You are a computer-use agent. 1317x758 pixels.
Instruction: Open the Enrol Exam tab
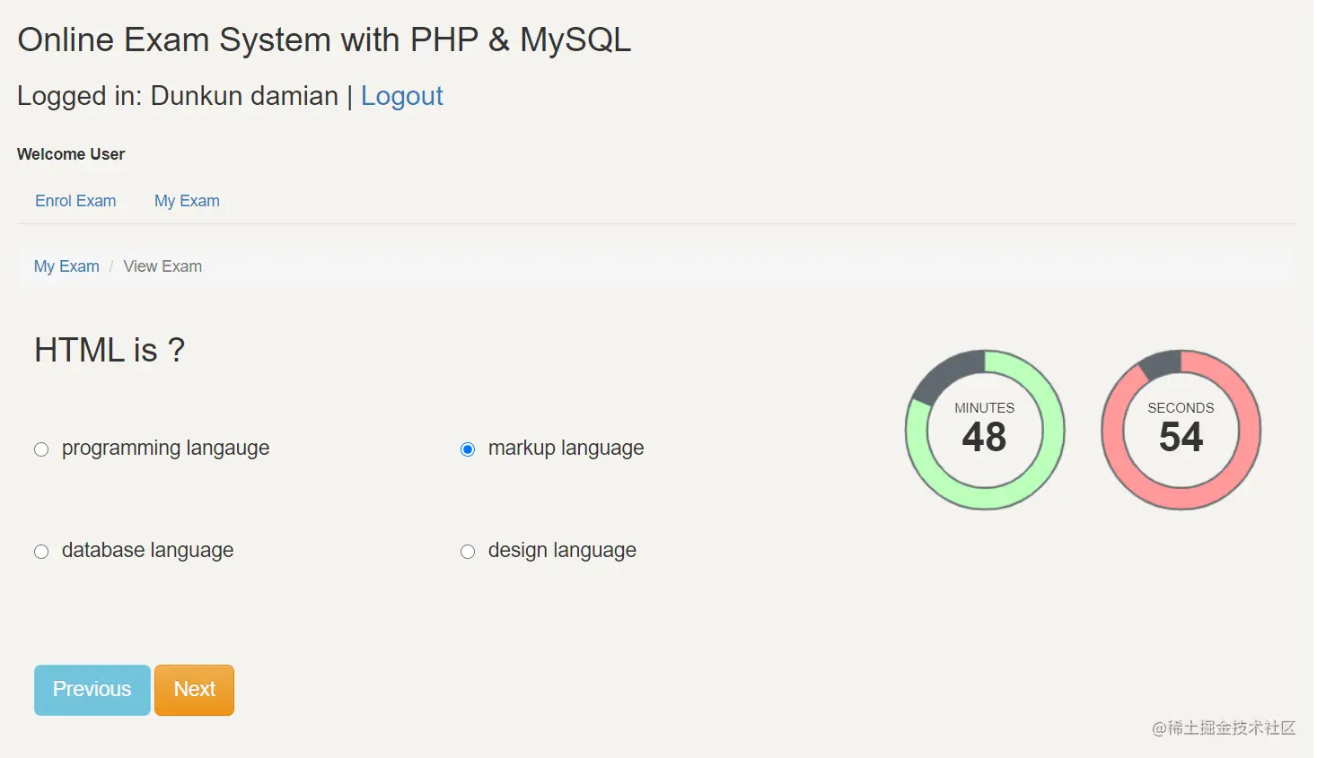click(x=75, y=201)
